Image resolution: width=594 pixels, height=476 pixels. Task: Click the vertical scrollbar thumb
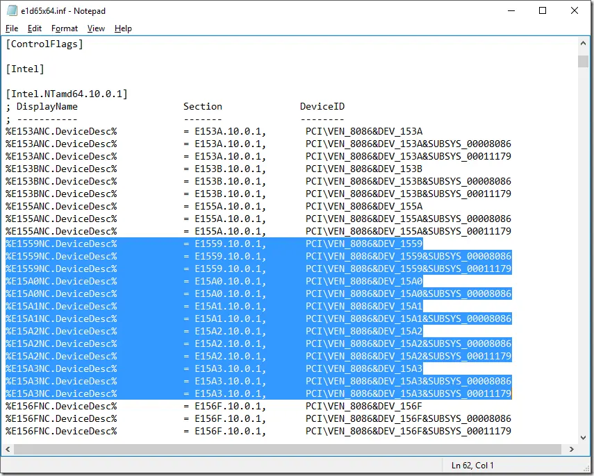(583, 61)
